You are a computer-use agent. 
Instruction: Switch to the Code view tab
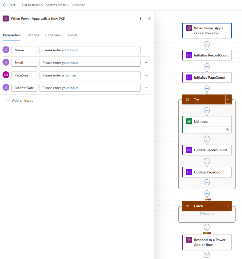click(53, 35)
